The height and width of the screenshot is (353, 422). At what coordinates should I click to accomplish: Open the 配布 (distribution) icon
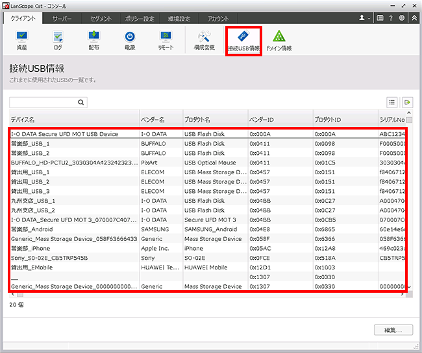[94, 41]
